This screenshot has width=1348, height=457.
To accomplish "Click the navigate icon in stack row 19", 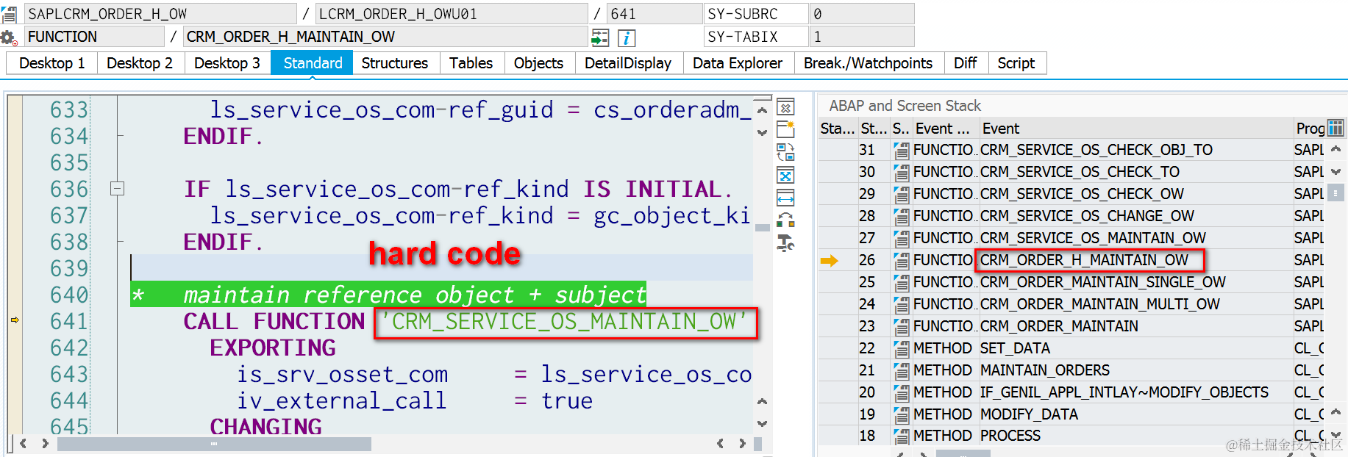I will coord(901,415).
